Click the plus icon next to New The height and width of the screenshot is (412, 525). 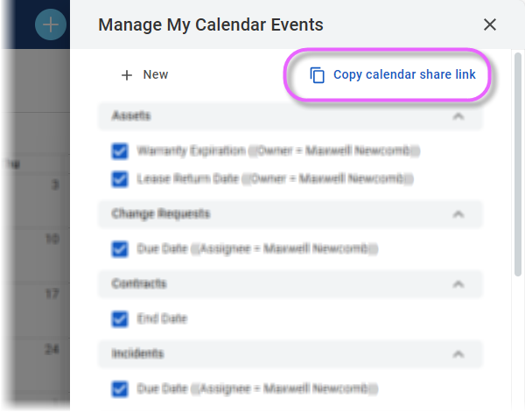coord(127,75)
